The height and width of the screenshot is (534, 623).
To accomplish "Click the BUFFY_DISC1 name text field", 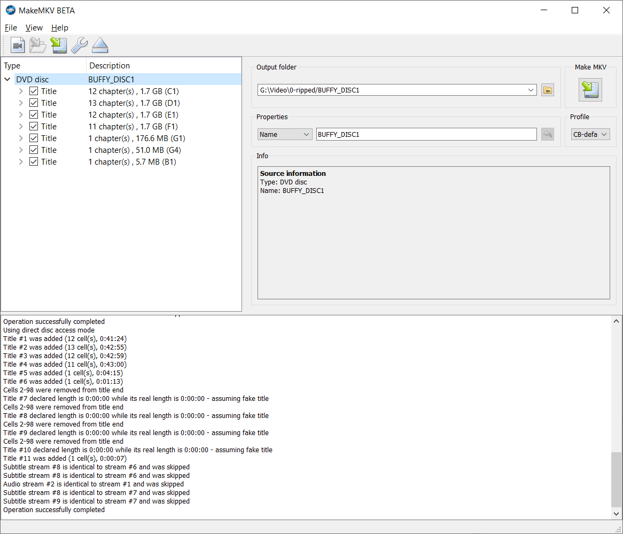I will (x=426, y=135).
